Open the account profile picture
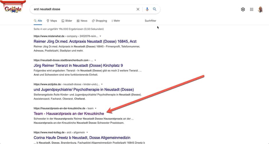This screenshot has height=144, width=269. (260, 9)
